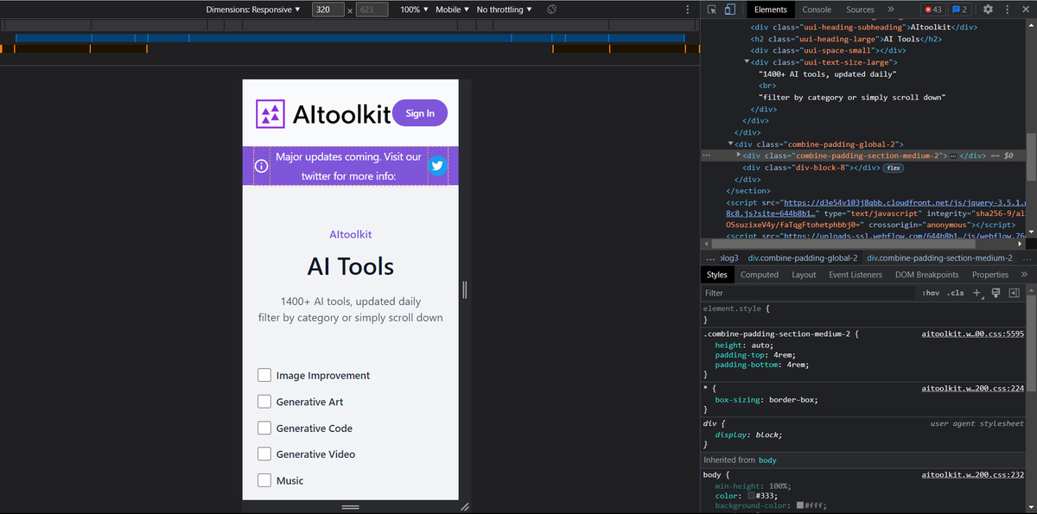Check the Generative Video checkbox
This screenshot has width=1037, height=514.
tap(264, 454)
